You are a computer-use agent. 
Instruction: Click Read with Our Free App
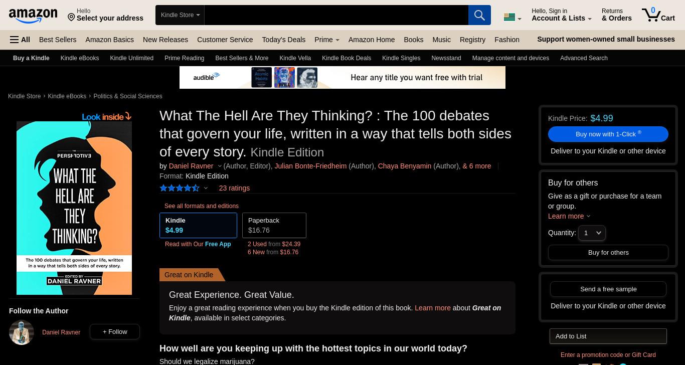click(198, 244)
